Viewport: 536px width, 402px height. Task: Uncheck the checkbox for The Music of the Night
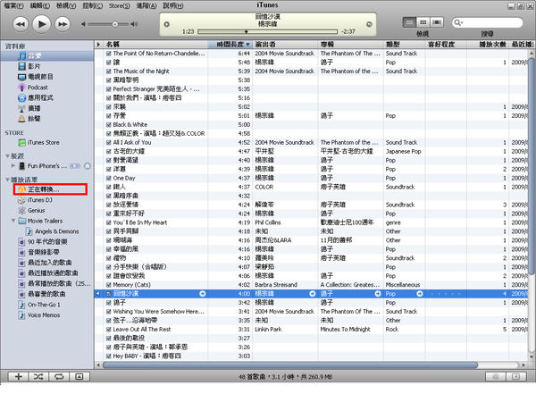(109, 71)
